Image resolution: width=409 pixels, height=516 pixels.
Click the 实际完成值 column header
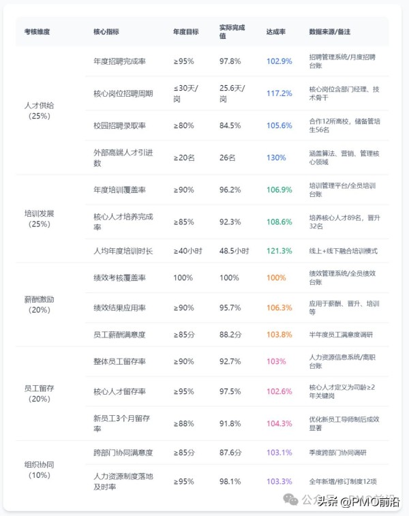pyautogui.click(x=232, y=31)
